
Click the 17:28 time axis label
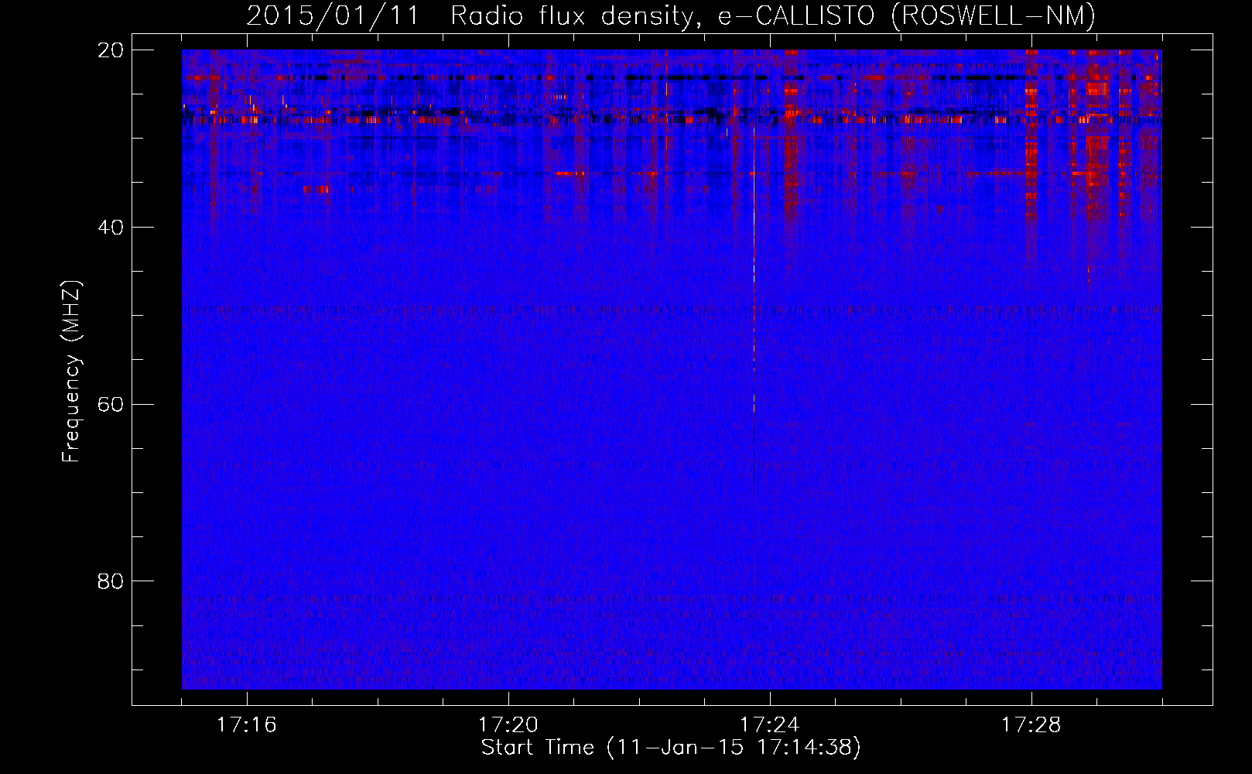(1031, 725)
